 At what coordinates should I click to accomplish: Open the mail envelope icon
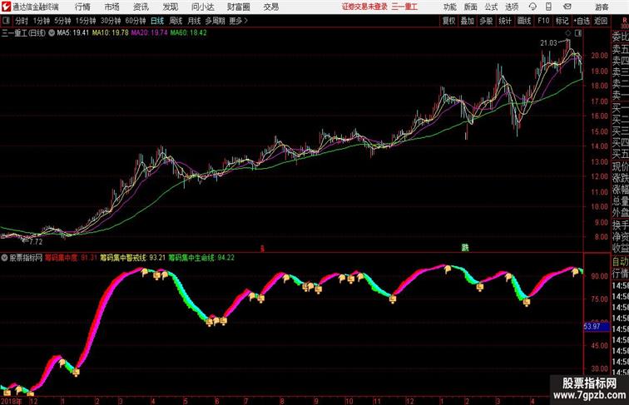(567, 7)
